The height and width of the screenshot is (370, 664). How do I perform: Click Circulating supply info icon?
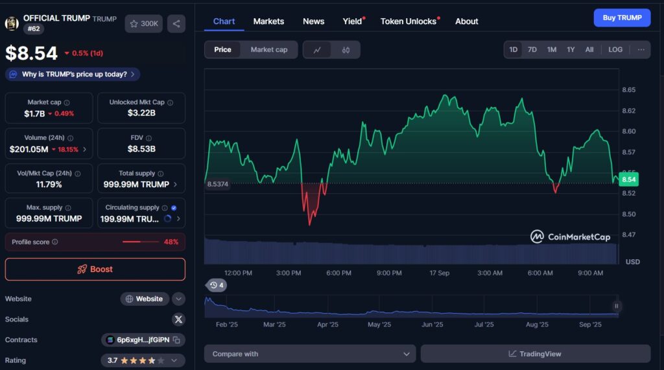[165, 208]
